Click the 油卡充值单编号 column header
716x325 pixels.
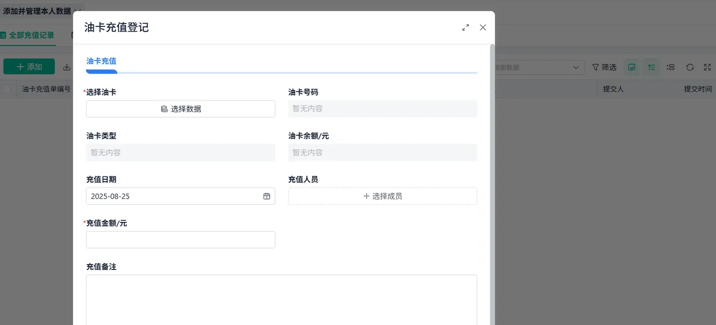tap(46, 89)
